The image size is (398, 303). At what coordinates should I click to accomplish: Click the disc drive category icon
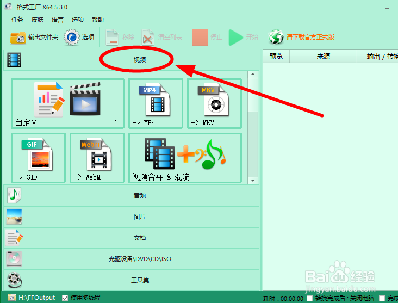[x=14, y=259]
